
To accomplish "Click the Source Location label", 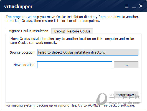I will tap(23, 52).
